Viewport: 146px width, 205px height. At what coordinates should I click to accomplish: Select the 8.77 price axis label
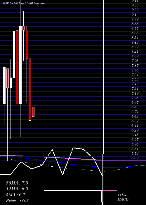coord(135,28)
